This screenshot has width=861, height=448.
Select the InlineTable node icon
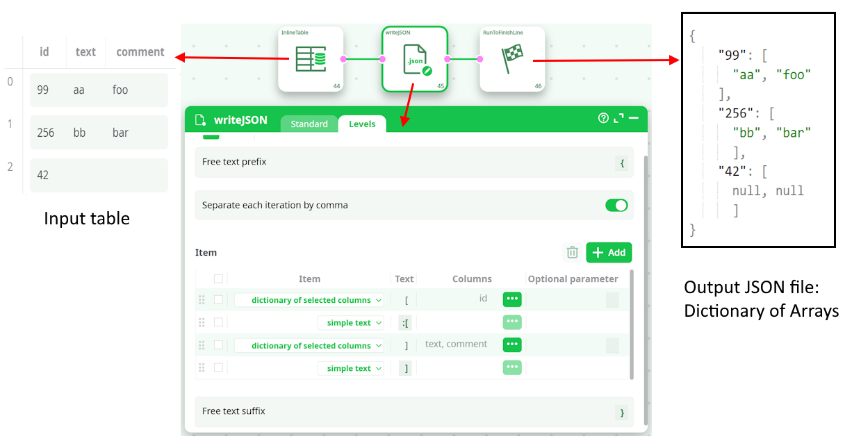(x=311, y=59)
